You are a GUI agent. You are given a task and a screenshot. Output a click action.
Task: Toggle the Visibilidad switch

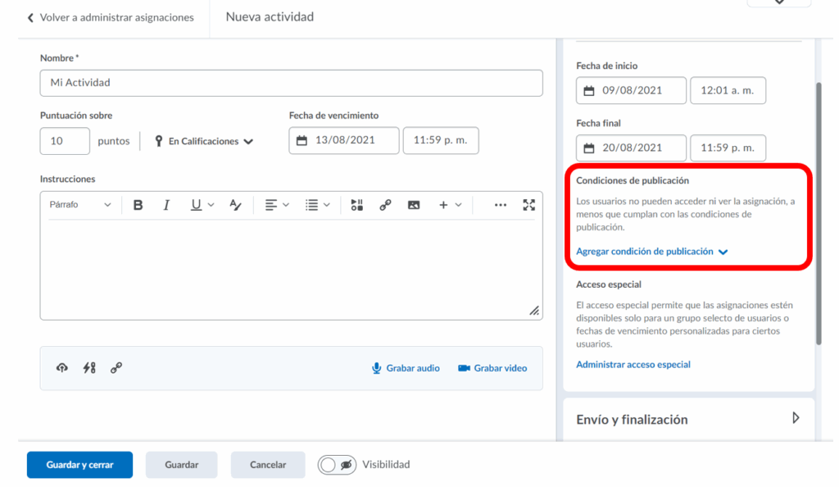pyautogui.click(x=337, y=465)
